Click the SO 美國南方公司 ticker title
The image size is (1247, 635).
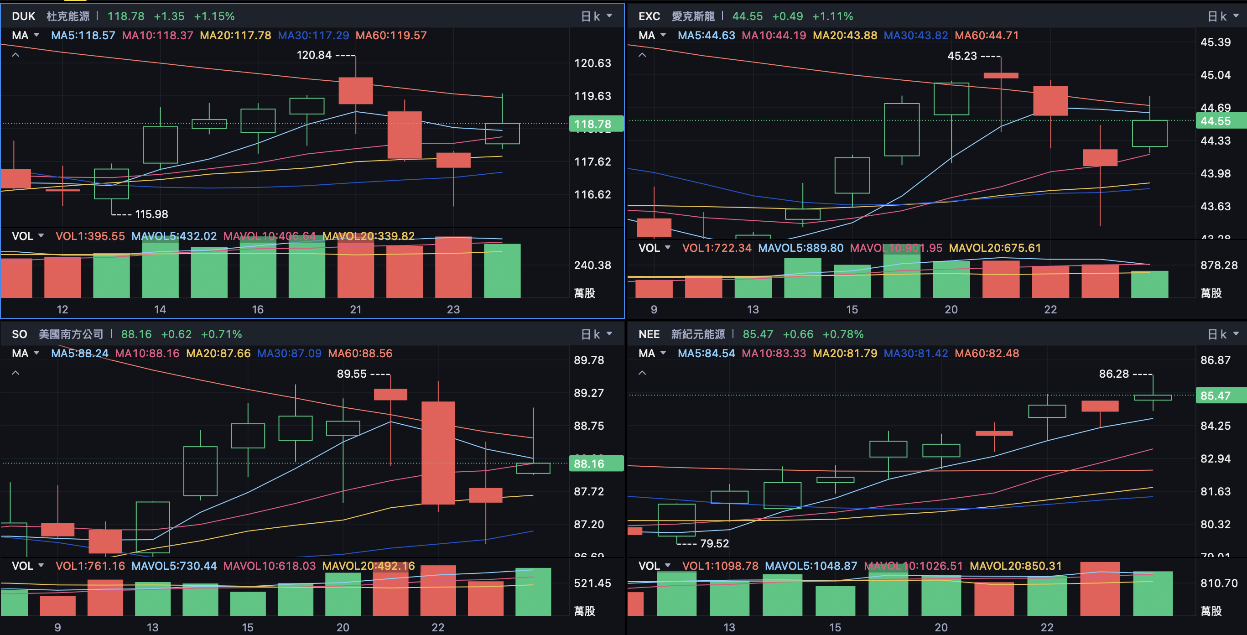pyautogui.click(x=57, y=334)
